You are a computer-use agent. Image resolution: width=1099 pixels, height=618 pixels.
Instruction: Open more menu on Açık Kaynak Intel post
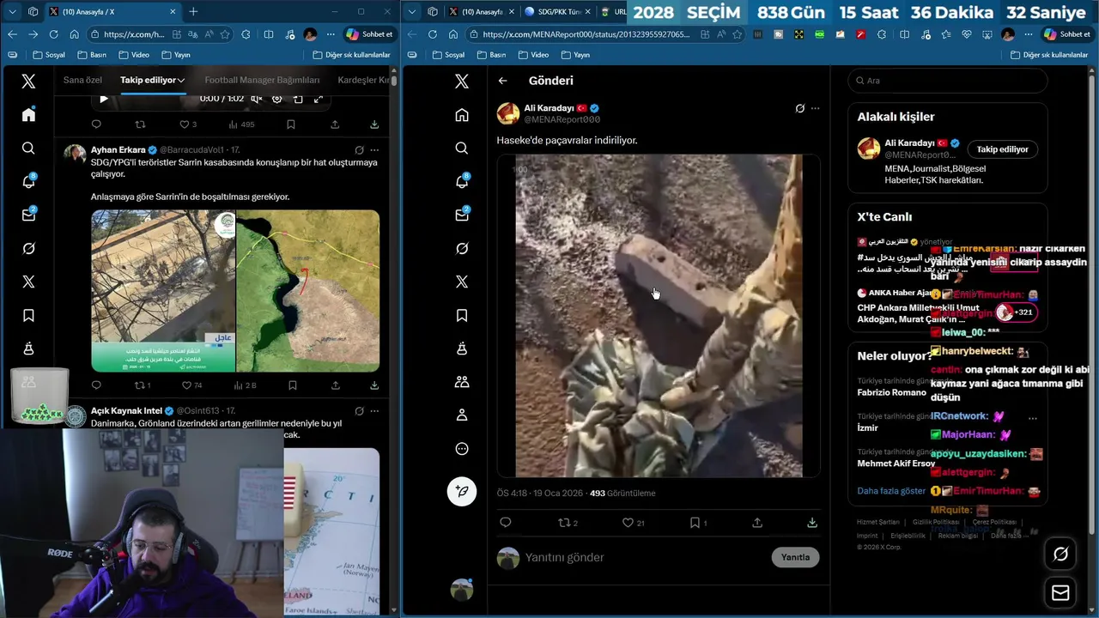[x=374, y=411]
